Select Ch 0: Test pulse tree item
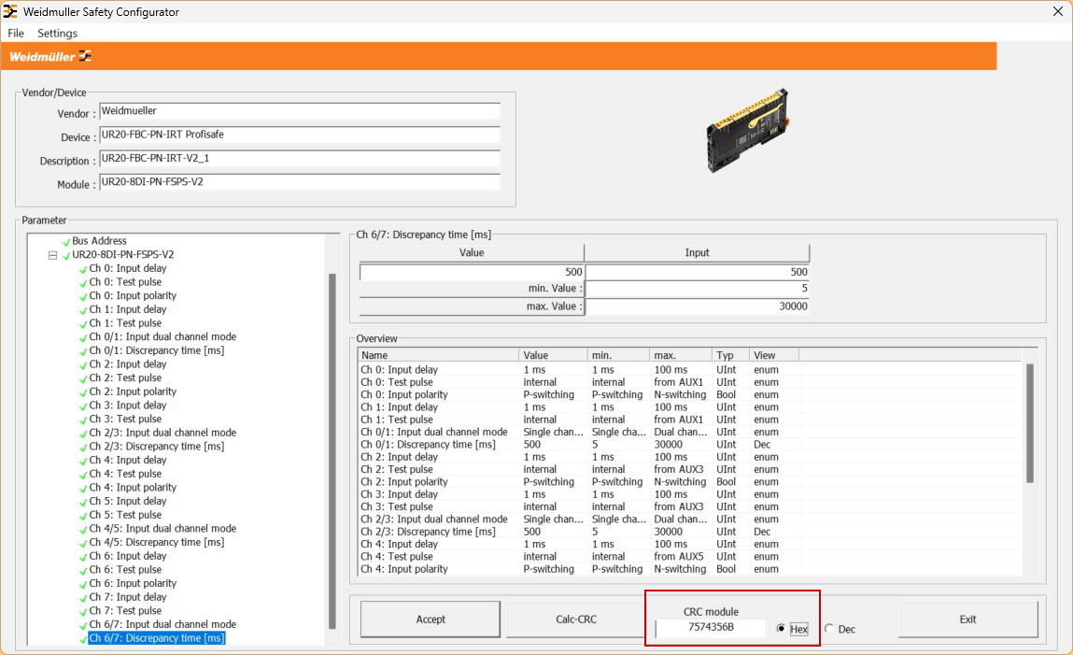The image size is (1073, 655). coord(125,282)
